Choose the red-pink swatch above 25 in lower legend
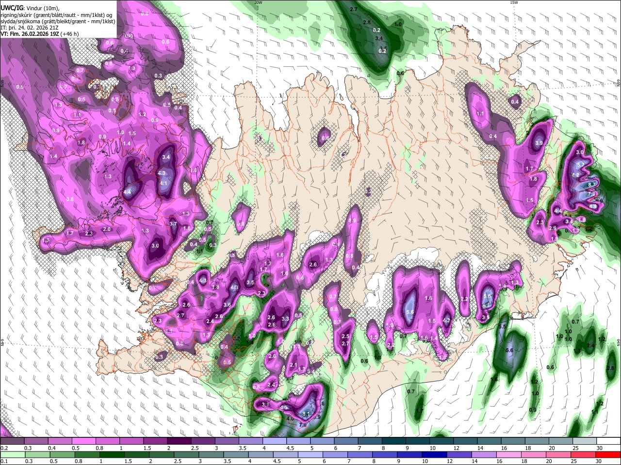The height and width of the screenshot is (465, 621). [583, 454]
